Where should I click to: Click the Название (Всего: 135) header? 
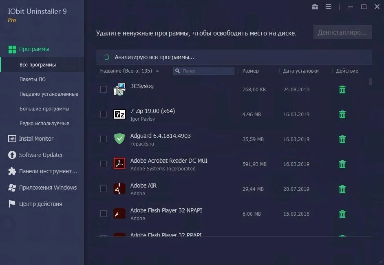126,71
